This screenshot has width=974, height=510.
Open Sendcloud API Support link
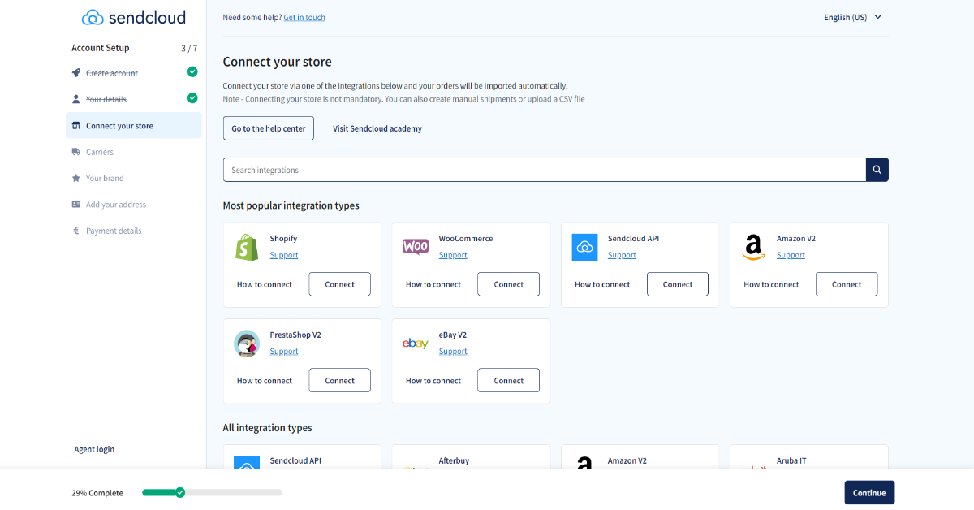(x=622, y=255)
